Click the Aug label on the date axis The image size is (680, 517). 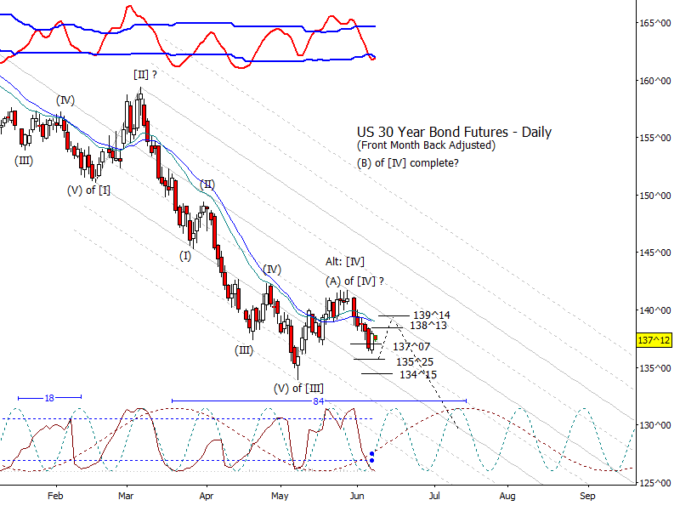click(507, 496)
